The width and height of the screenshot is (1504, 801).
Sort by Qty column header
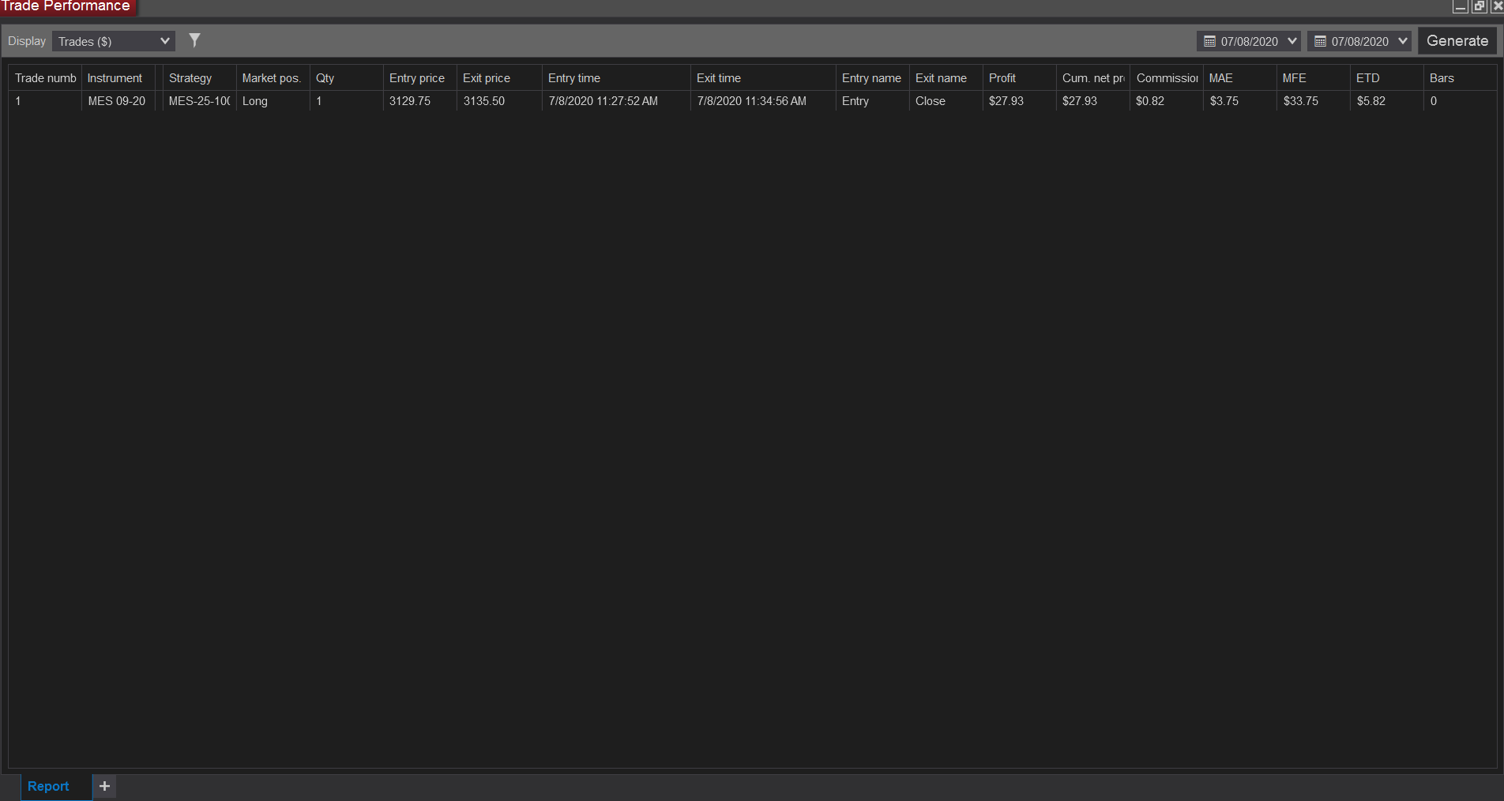click(x=346, y=78)
